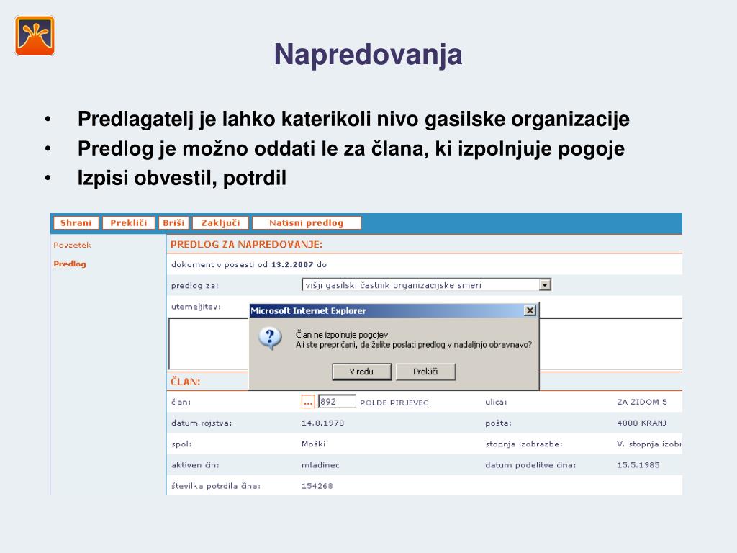Click the active rank value "mladinec"
Image resolution: width=737 pixels, height=553 pixels.
tap(320, 465)
